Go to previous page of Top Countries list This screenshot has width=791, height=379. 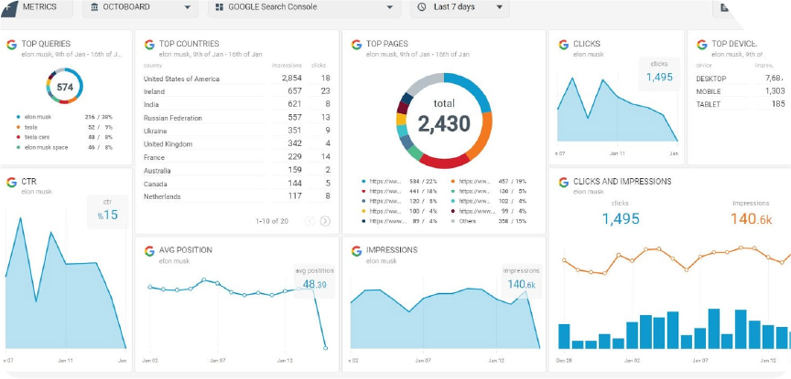point(309,220)
